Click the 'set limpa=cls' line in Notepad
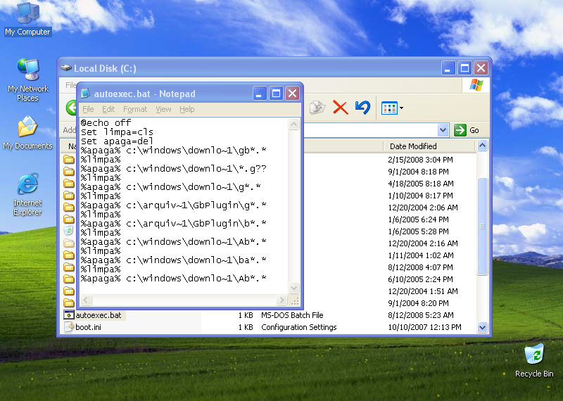 tap(117, 132)
